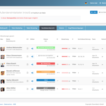Sort by Vertriebserfahrung column header

pos(84,39)
